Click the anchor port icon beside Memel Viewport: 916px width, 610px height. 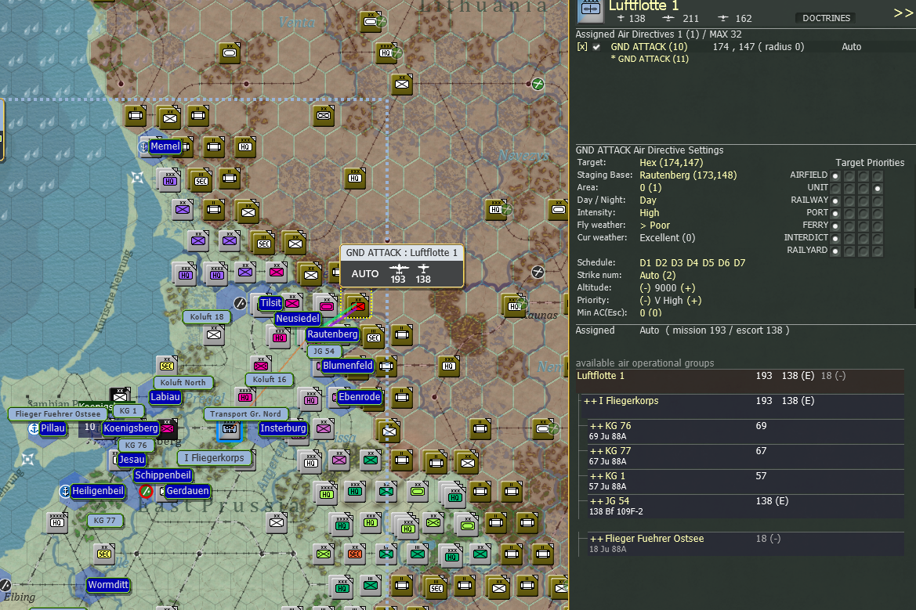[143, 146]
